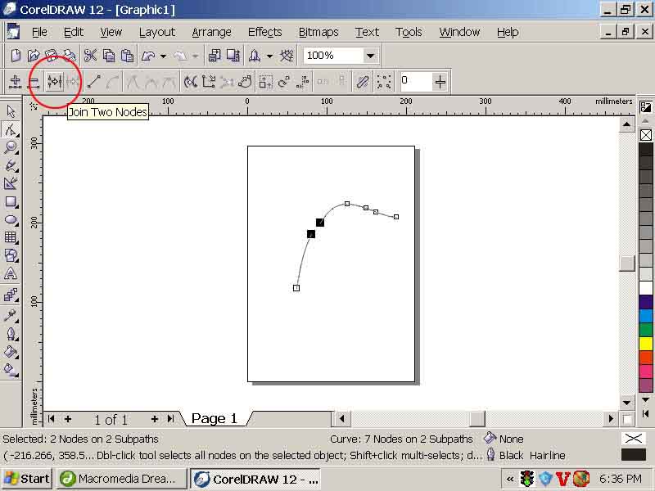Image resolution: width=655 pixels, height=491 pixels.
Task: Click the Print icon
Action: click(x=70, y=56)
